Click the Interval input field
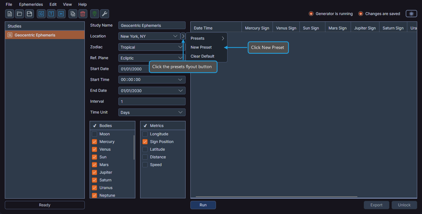This screenshot has width=422, height=214. (x=152, y=101)
